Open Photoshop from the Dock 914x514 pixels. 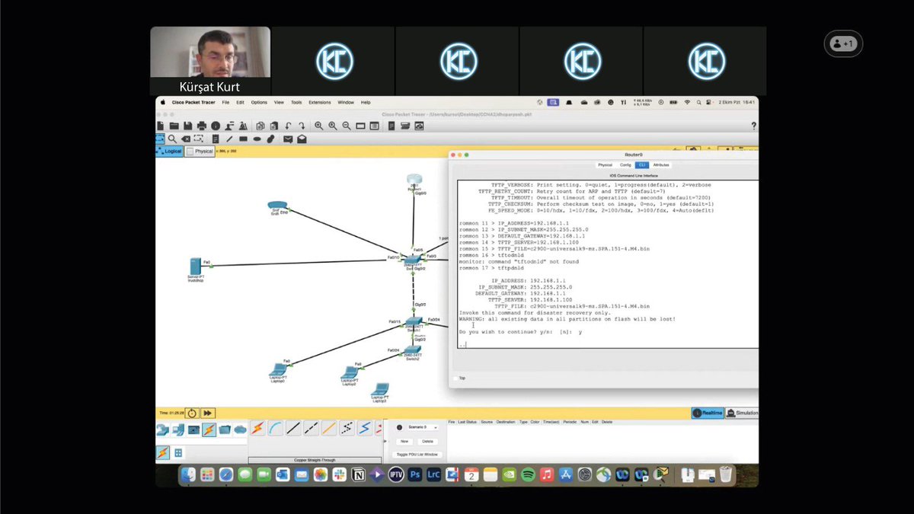pos(415,474)
